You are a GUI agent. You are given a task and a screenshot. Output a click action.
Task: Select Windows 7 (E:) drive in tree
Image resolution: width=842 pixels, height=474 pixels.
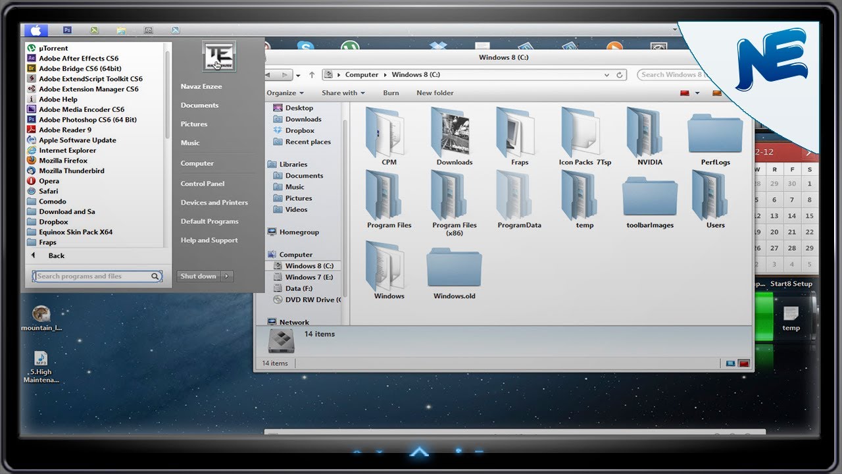coord(304,277)
